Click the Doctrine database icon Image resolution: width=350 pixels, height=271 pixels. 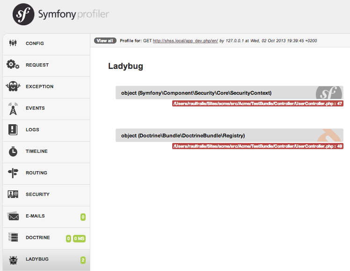coord(13,237)
